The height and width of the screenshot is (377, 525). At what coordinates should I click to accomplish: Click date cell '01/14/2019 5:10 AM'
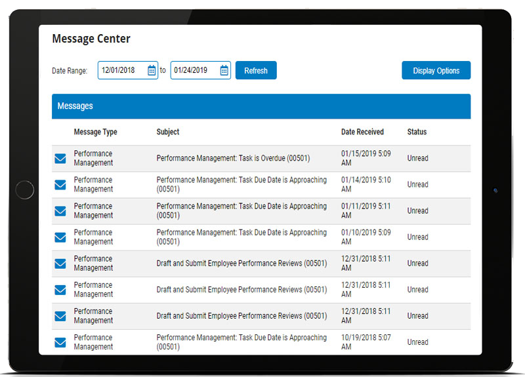pyautogui.click(x=366, y=185)
